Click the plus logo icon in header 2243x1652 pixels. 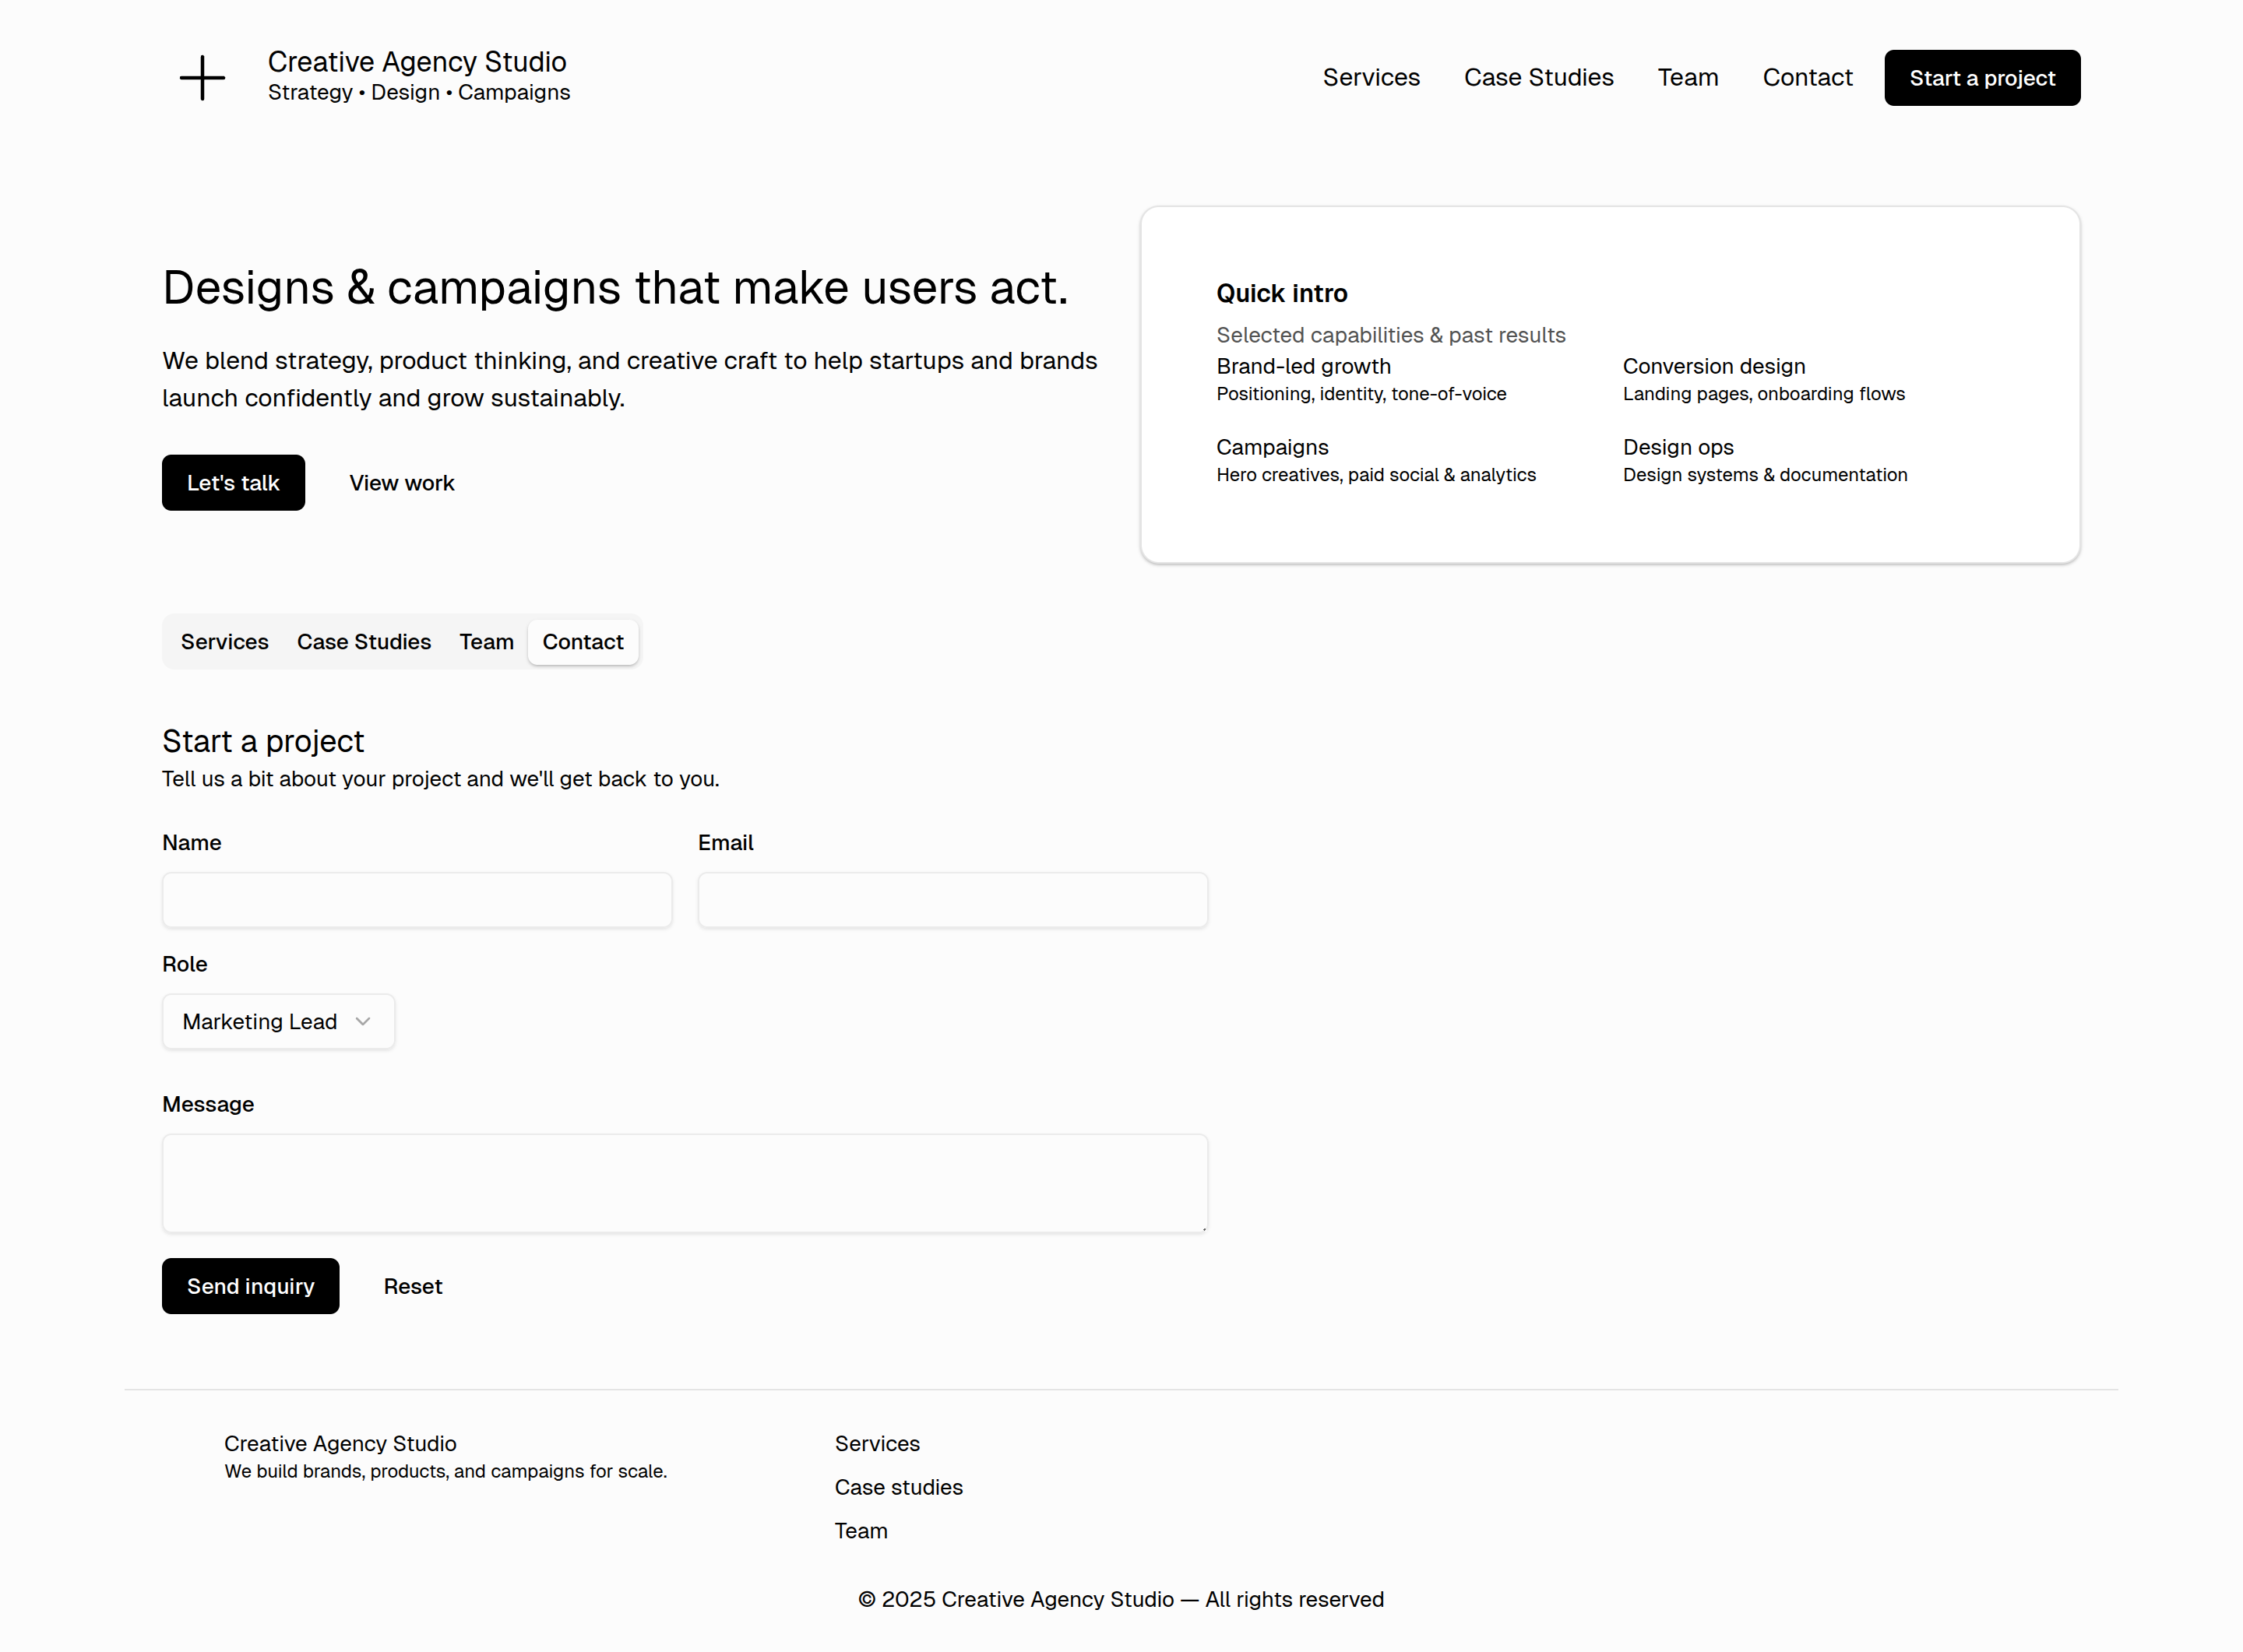click(202, 78)
